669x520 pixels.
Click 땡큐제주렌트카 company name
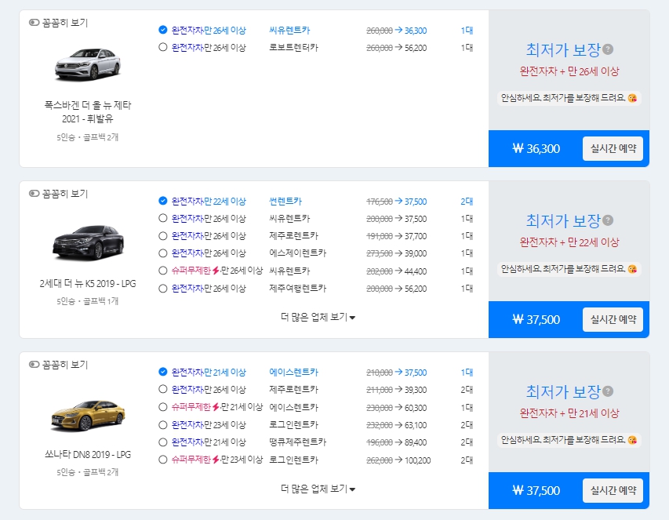pos(297,442)
